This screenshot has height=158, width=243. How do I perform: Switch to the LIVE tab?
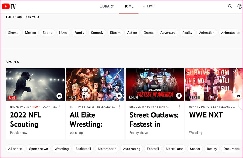coord(150,6)
